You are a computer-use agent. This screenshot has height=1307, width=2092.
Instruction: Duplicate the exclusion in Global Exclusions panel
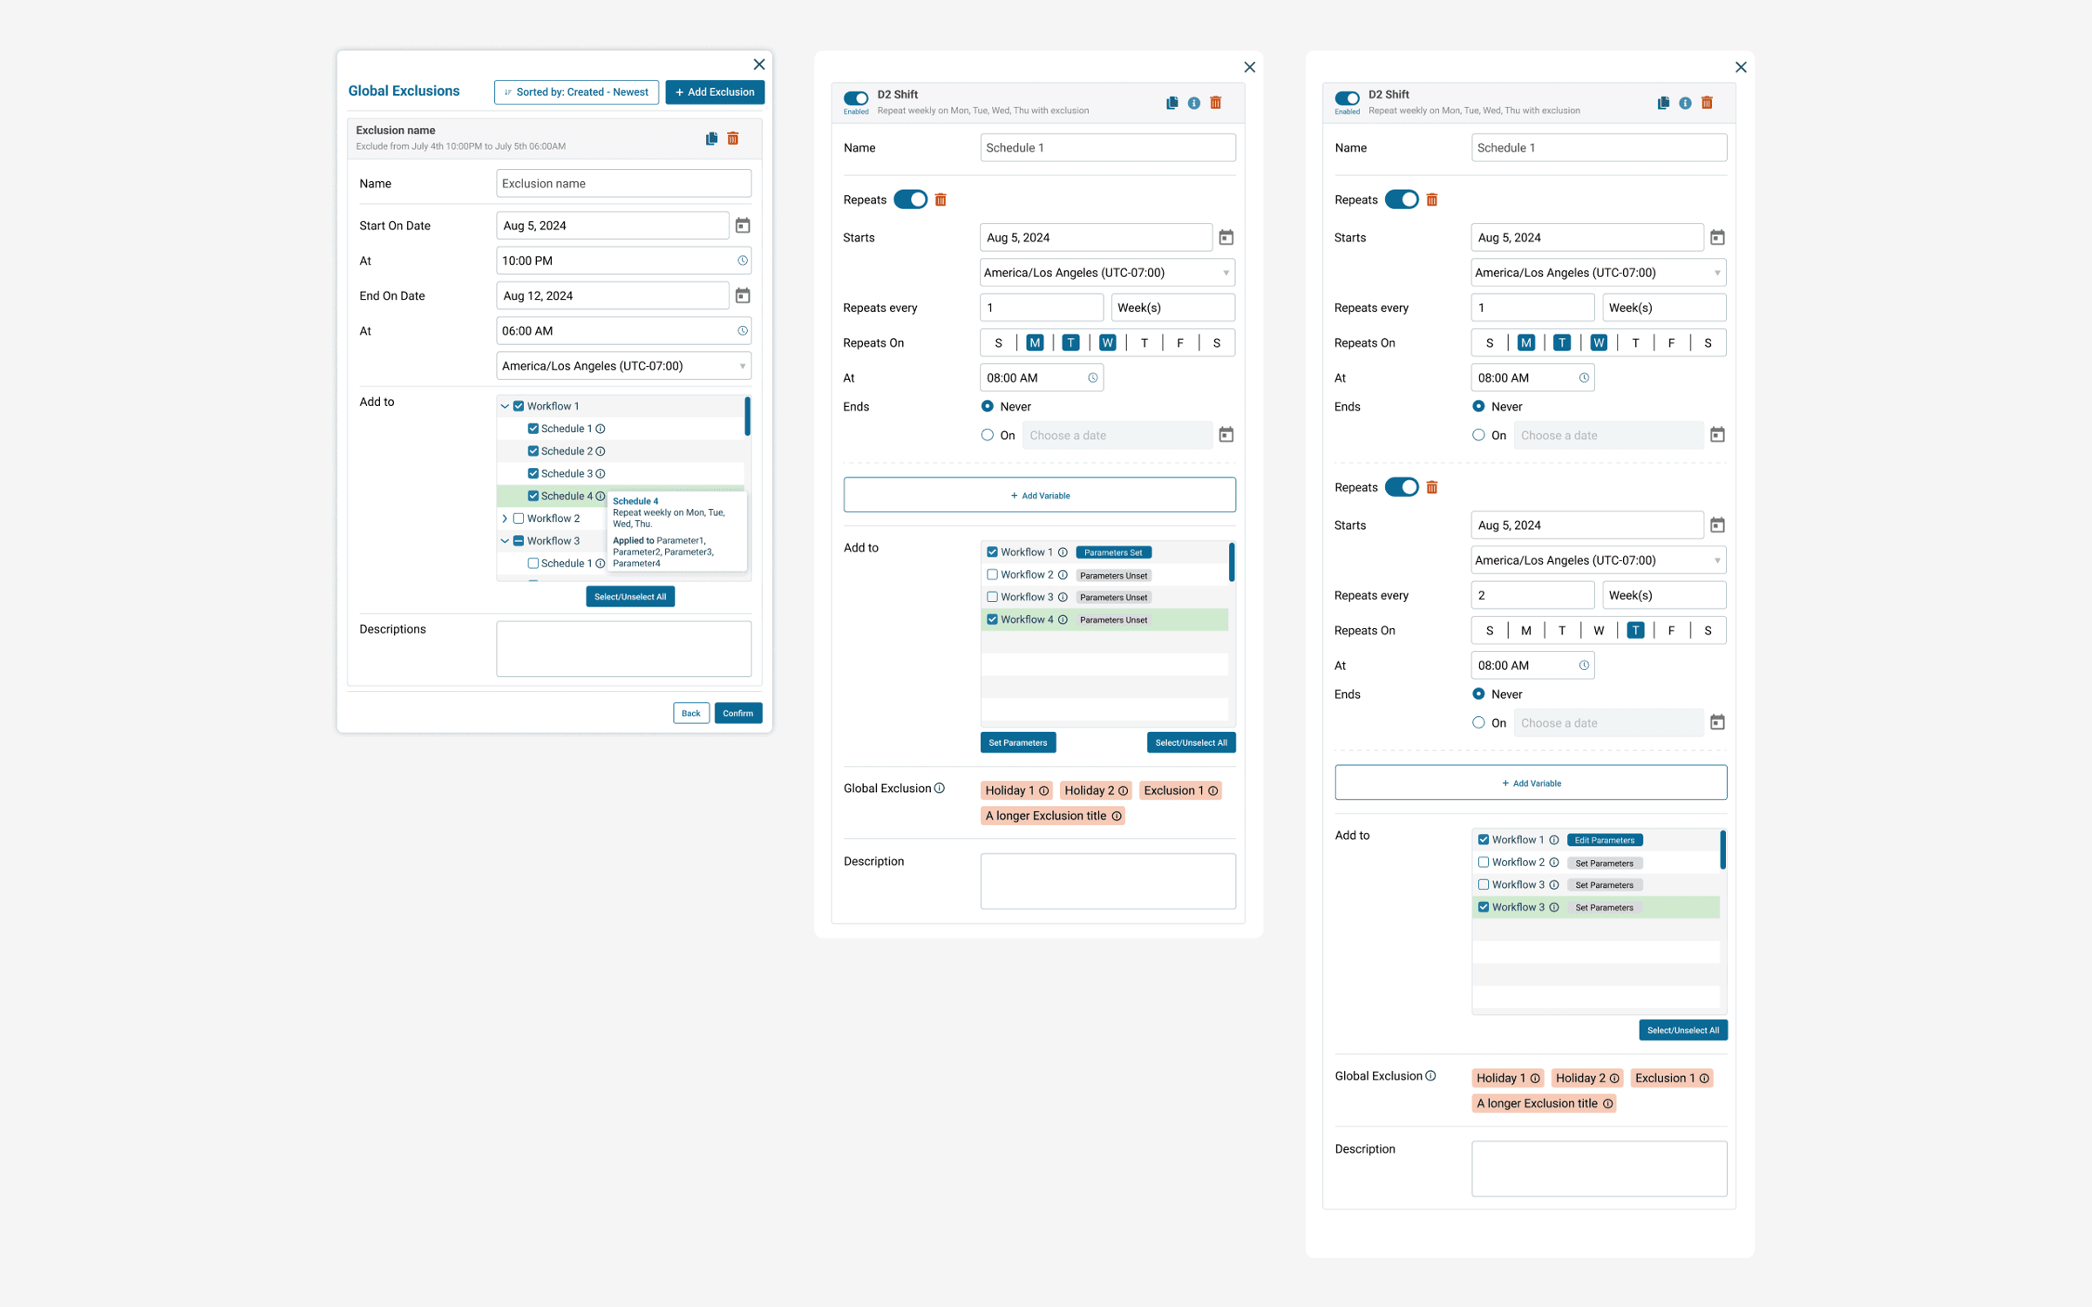pos(711,139)
